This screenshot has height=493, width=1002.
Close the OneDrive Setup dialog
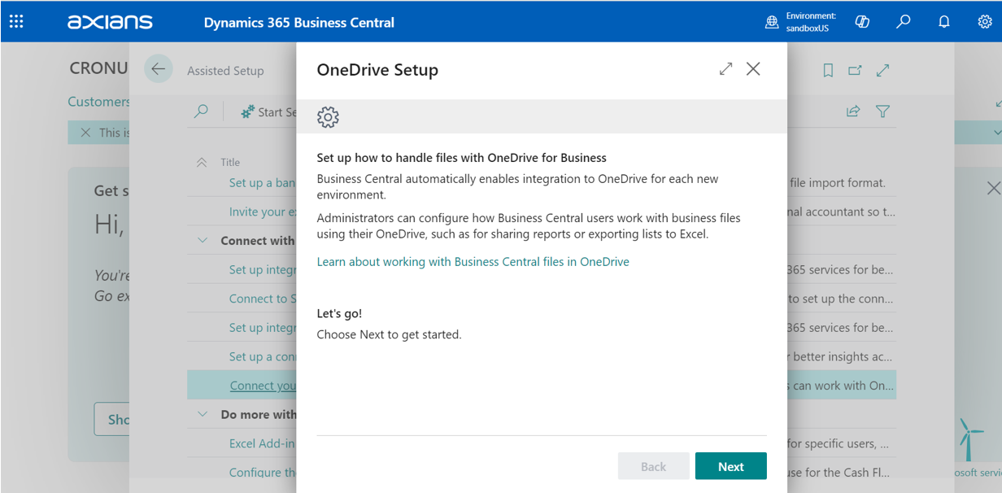pos(753,69)
